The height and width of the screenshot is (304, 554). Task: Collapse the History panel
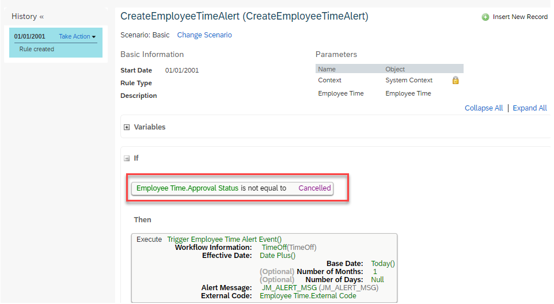41,17
